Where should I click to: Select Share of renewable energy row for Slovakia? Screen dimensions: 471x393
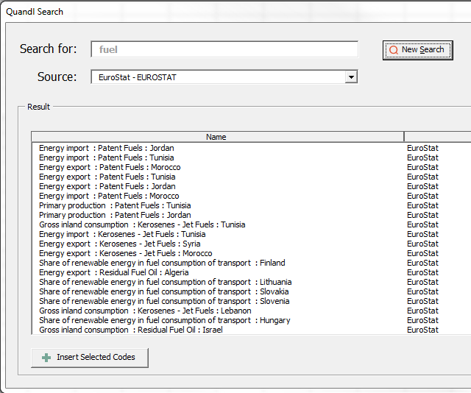(x=164, y=291)
